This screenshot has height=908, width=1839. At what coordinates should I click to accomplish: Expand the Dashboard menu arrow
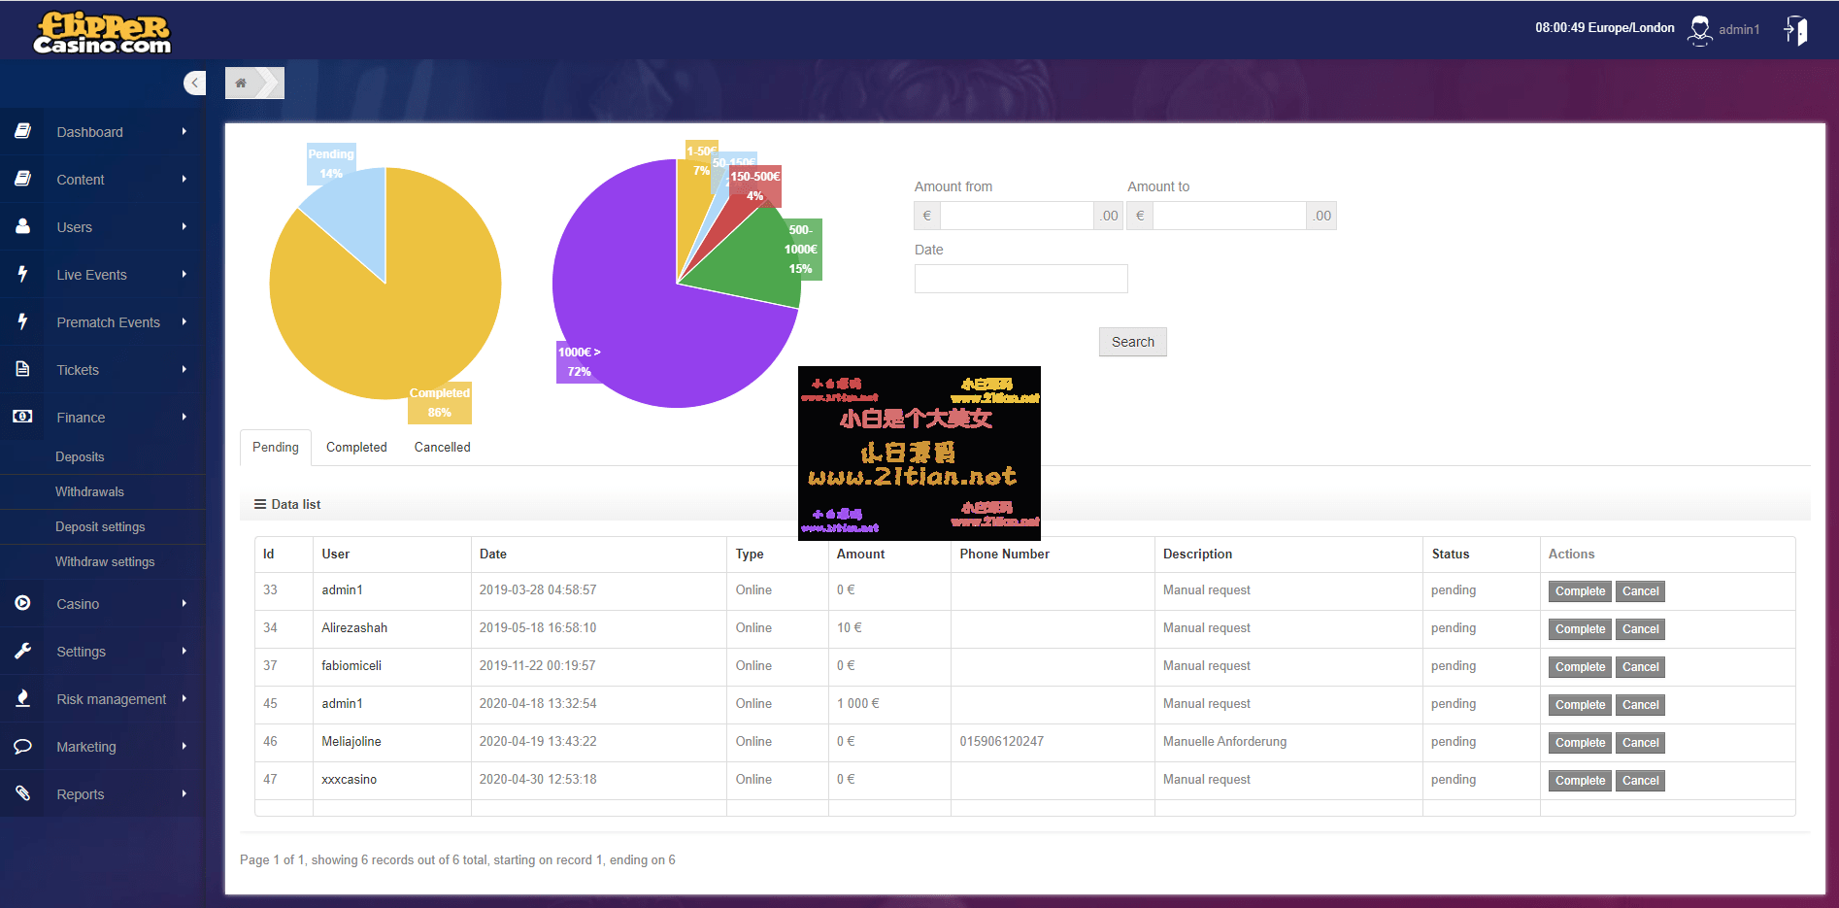(184, 132)
